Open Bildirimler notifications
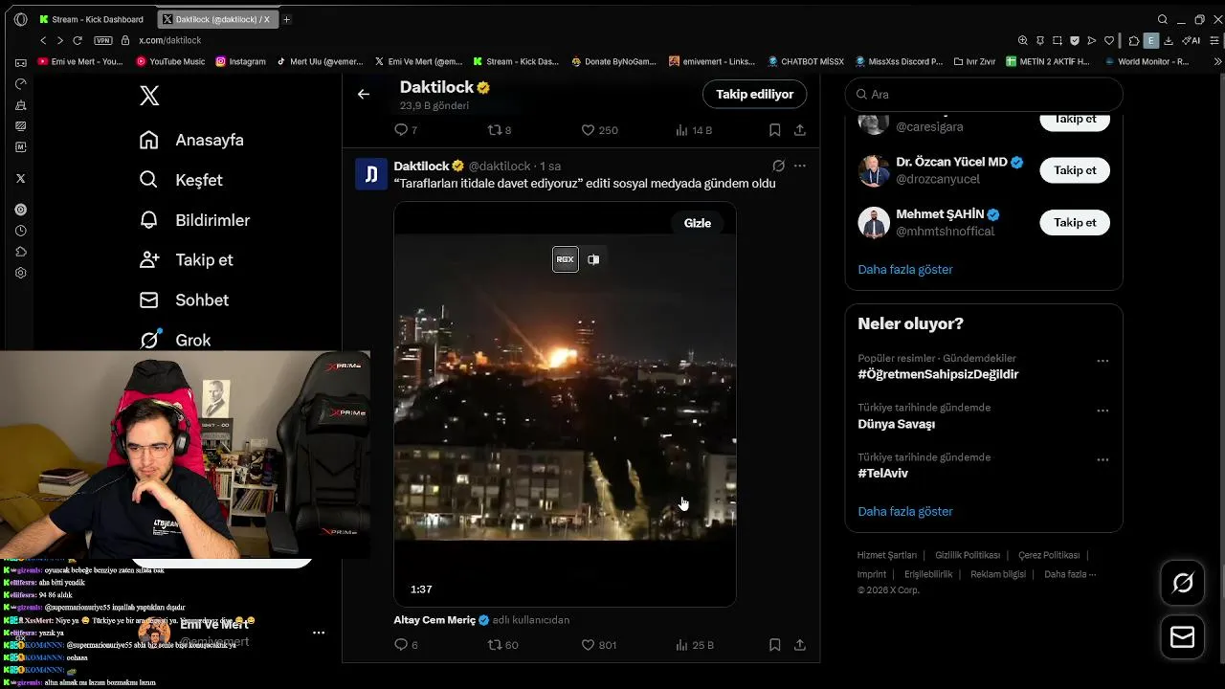 [194, 220]
